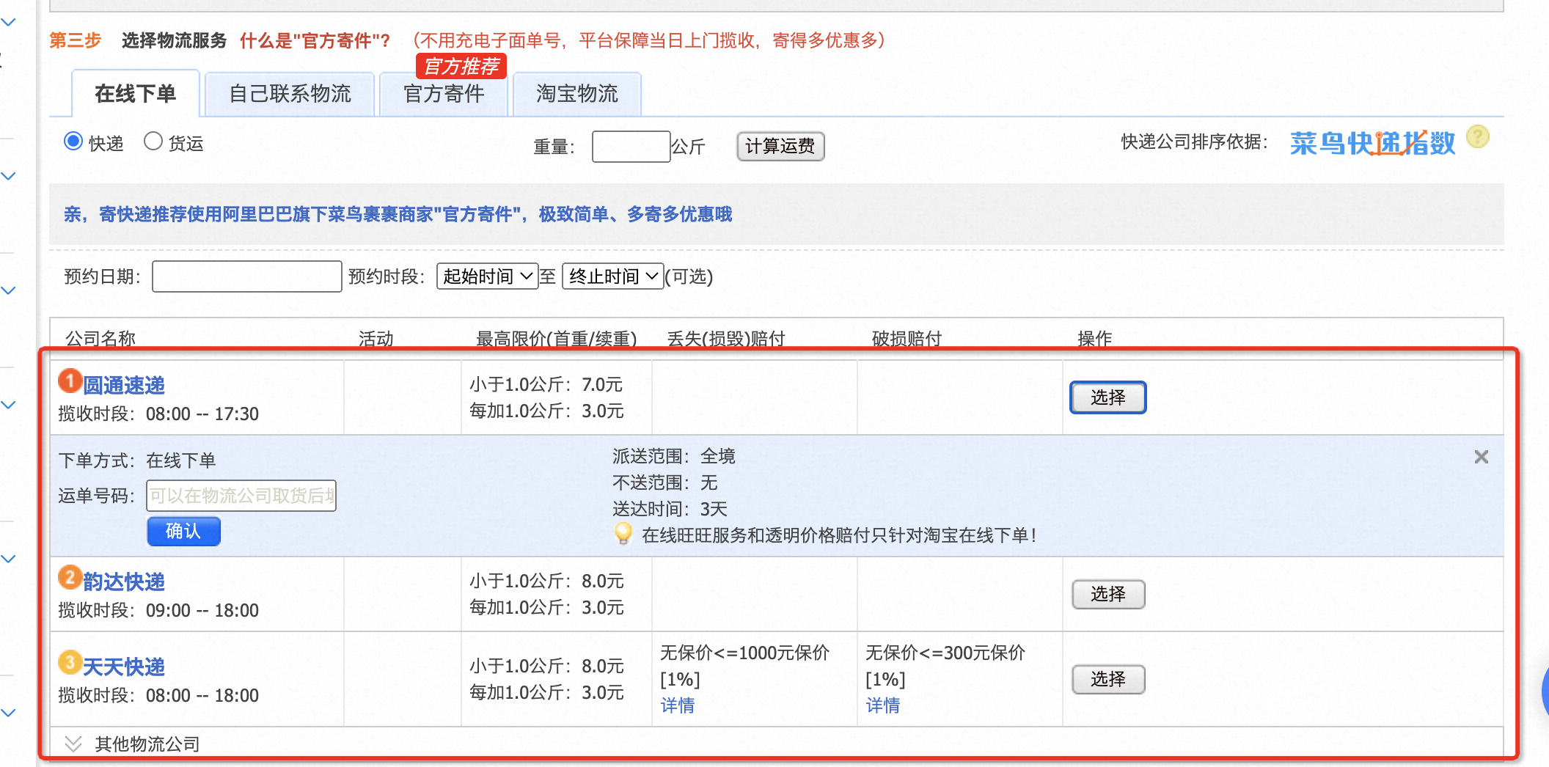
Task: Click the 官方推荐 red badge
Action: [x=461, y=66]
